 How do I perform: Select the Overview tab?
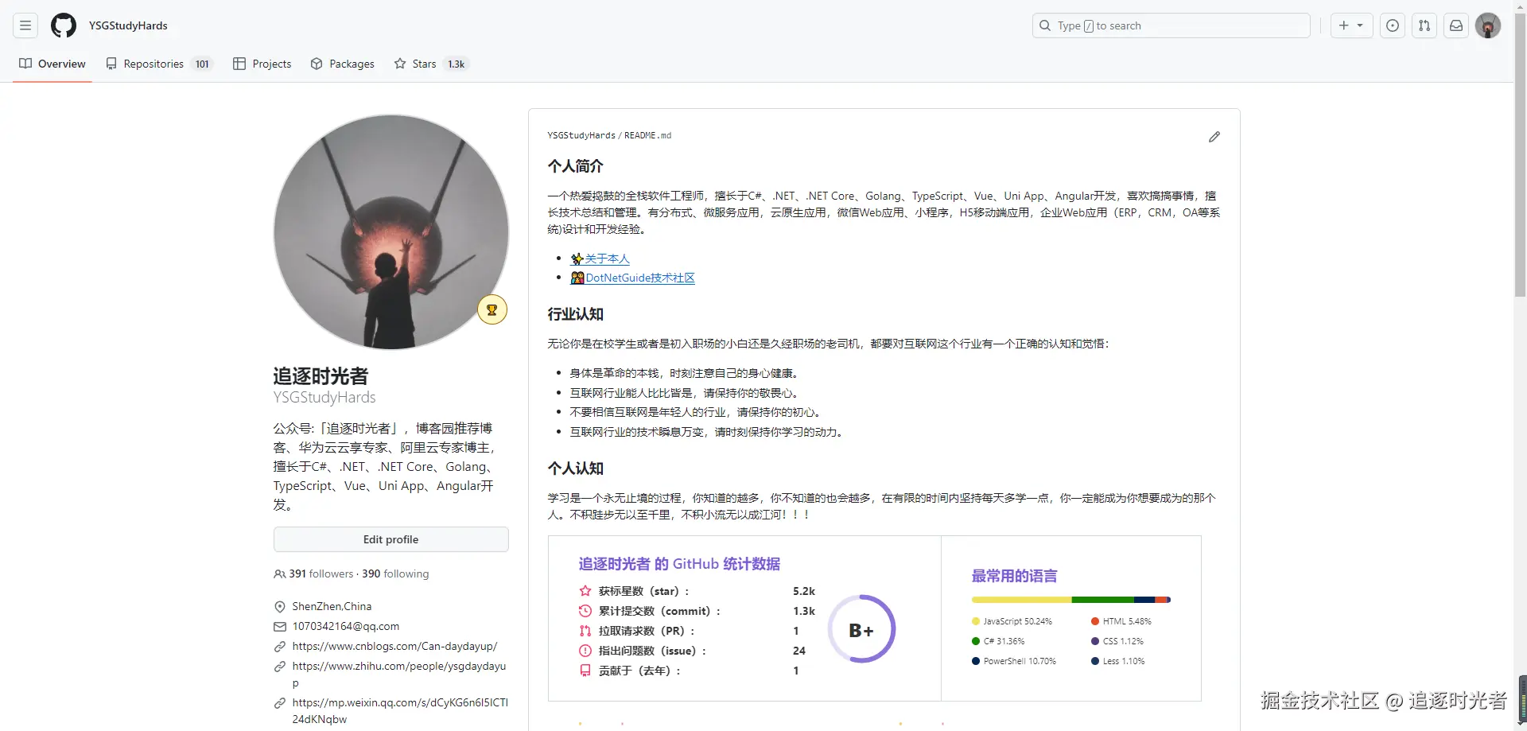pos(52,64)
